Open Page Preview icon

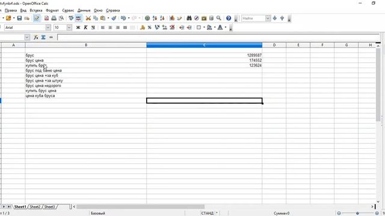click(61, 18)
